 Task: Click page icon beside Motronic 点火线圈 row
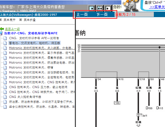[x=5, y=48]
